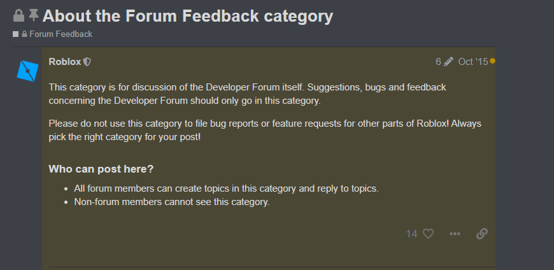This screenshot has height=270, width=554.
Task: Click the orange unread dot indicator
Action: click(x=492, y=61)
